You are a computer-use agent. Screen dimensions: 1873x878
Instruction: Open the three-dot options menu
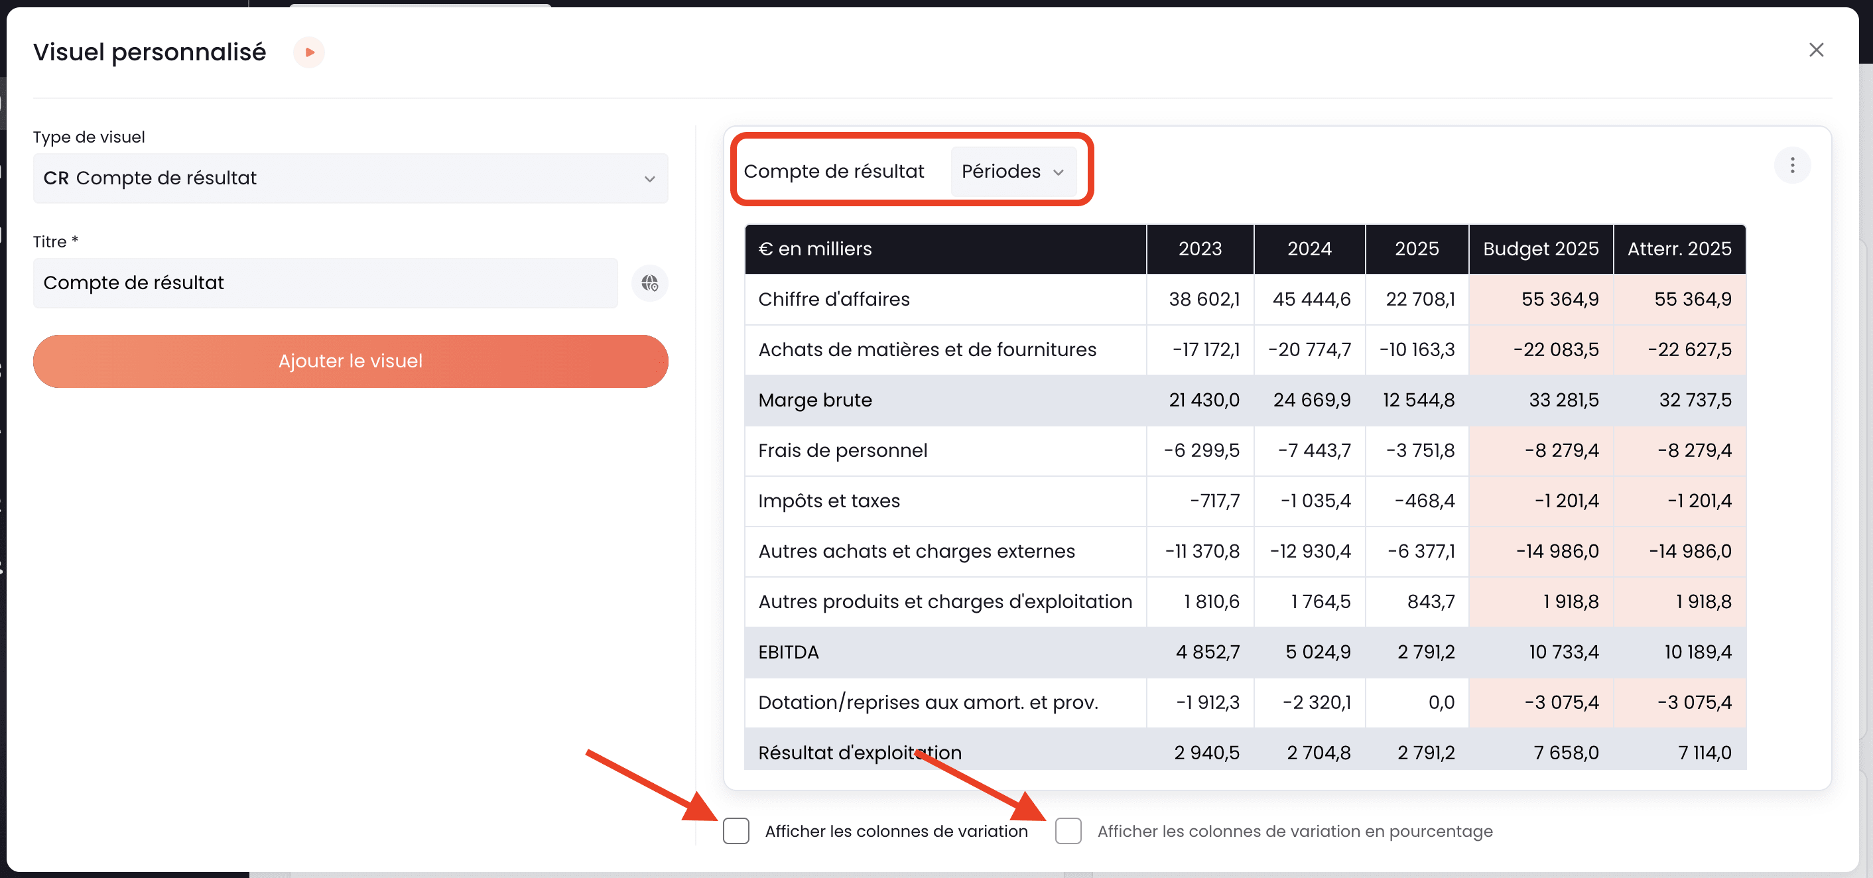pyautogui.click(x=1792, y=166)
